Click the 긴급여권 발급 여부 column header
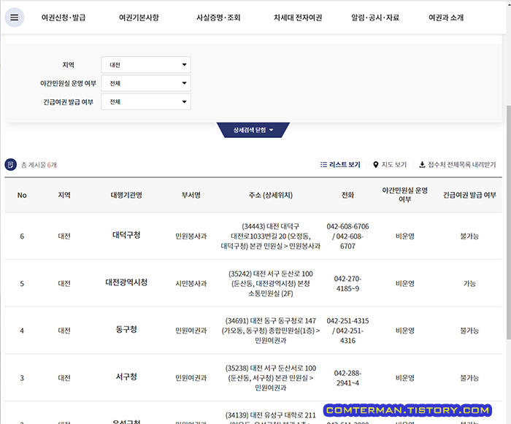 (x=469, y=195)
